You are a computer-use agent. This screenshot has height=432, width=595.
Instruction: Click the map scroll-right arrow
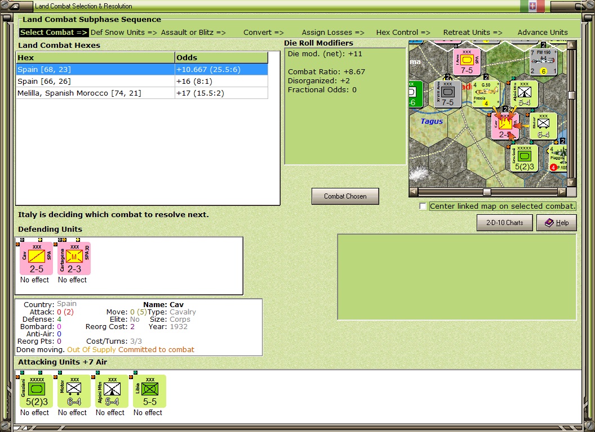[x=562, y=192]
